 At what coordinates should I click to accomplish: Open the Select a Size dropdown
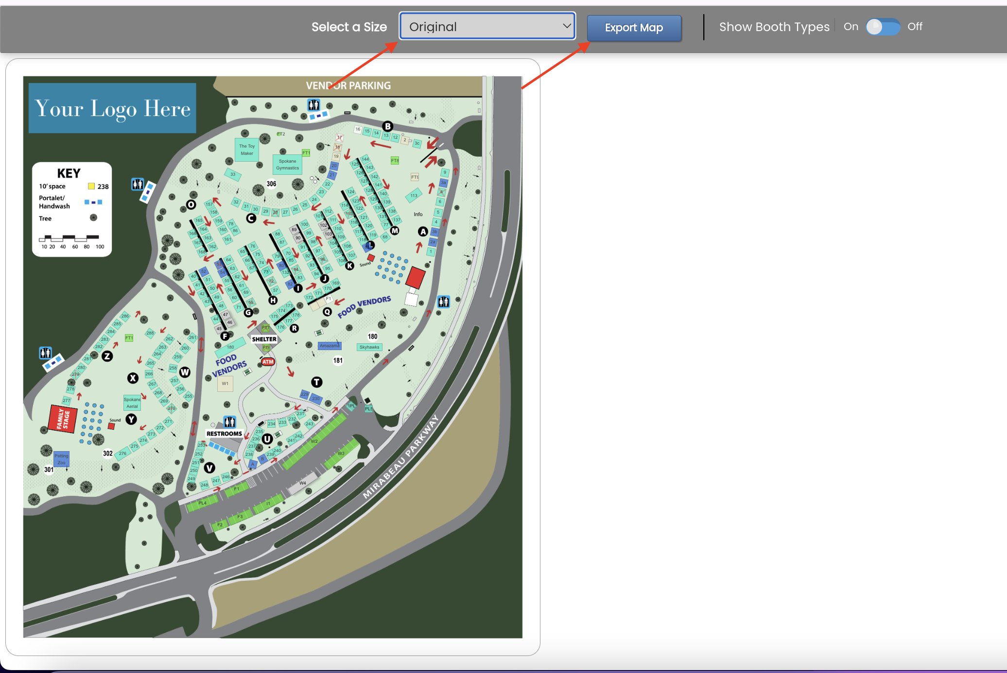pos(487,26)
